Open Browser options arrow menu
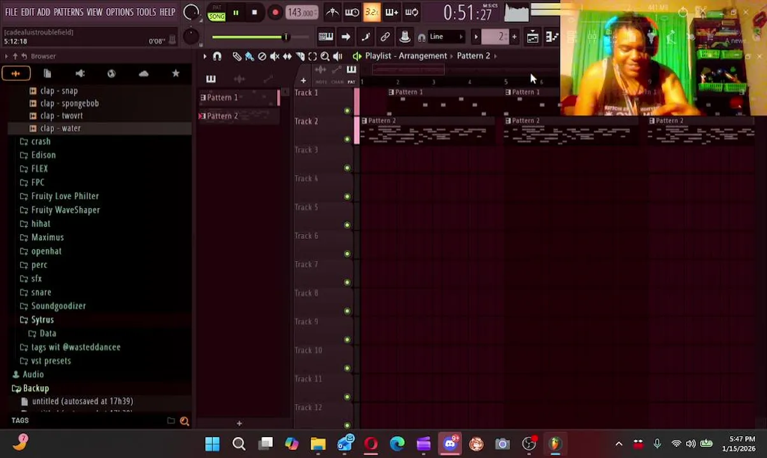This screenshot has width=767, height=458. pyautogui.click(x=6, y=56)
